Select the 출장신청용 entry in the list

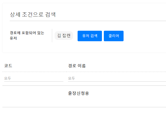point(79,93)
